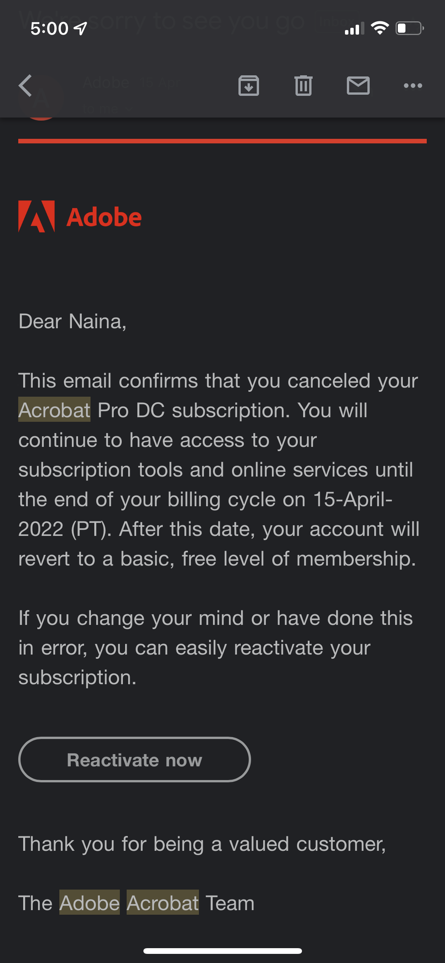Tap the faded sender avatar circle
Screen dimensions: 445x963
pos(41,100)
